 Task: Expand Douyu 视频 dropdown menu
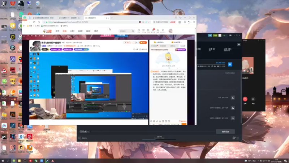tap(80, 31)
